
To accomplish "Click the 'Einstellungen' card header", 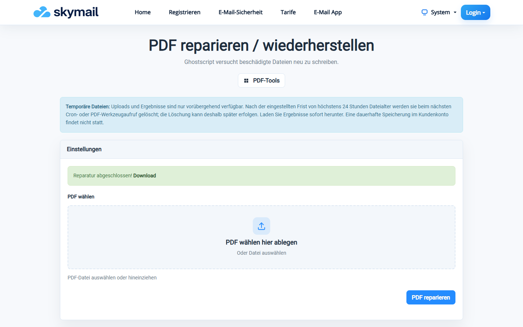I will tap(261, 149).
